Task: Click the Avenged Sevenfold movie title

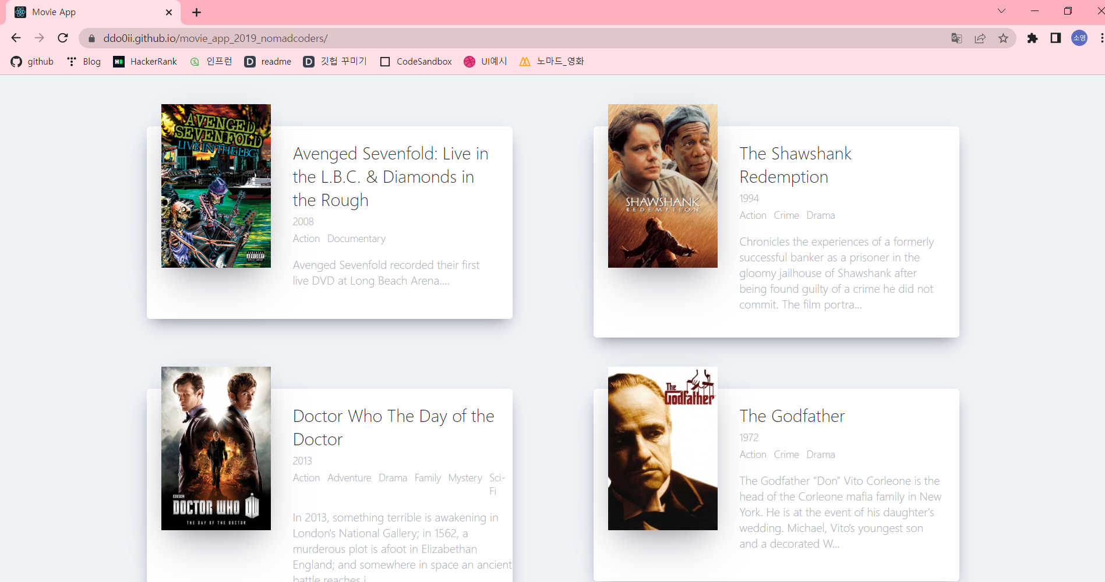Action: click(x=390, y=177)
